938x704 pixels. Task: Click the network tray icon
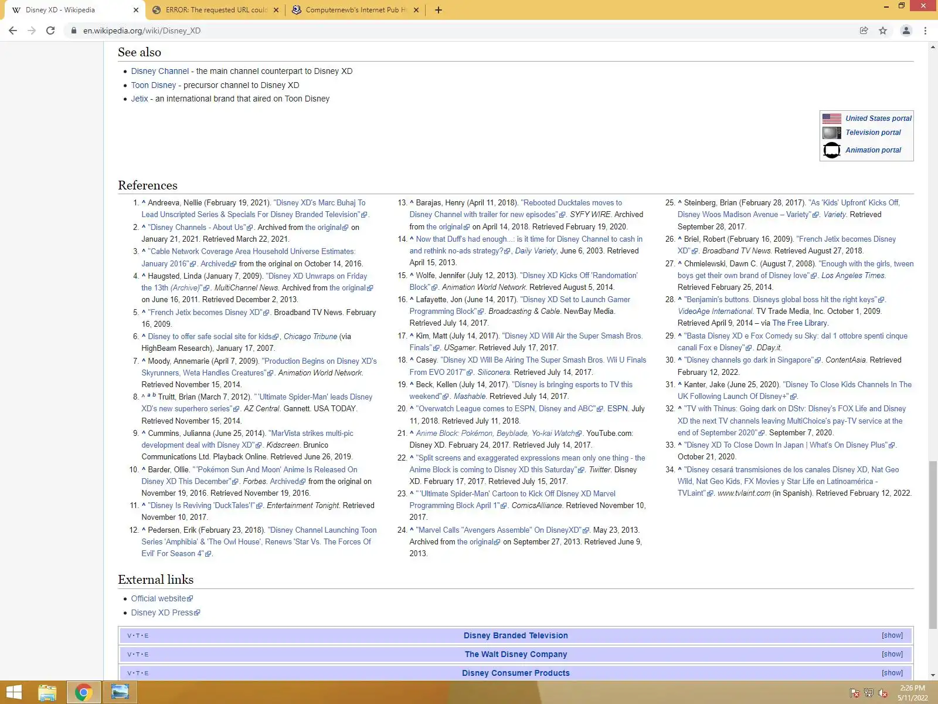[869, 693]
